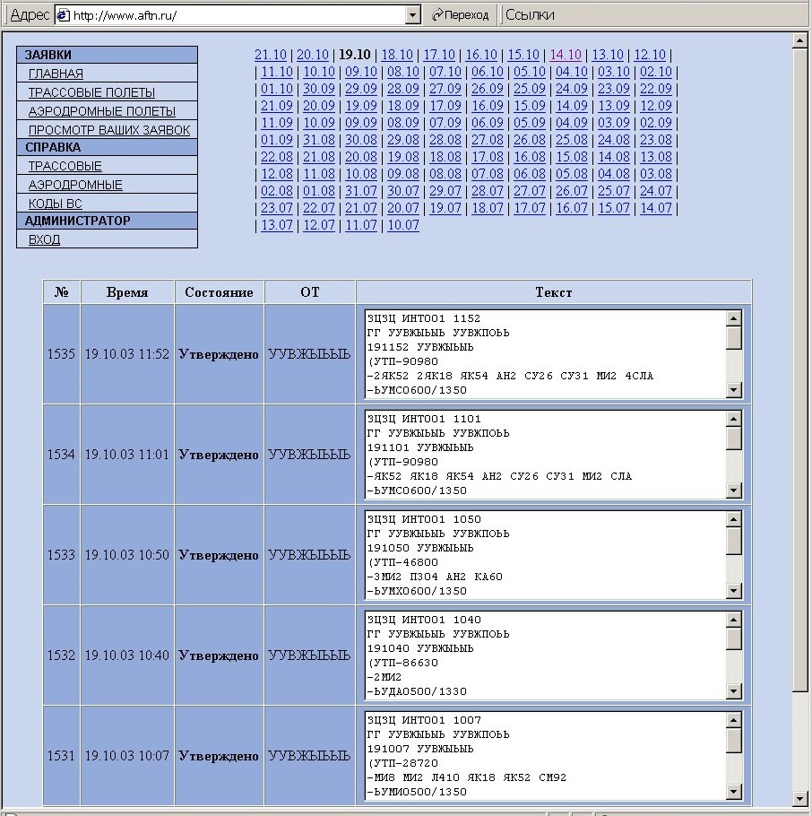Open КОДЫ ВС reference page
Viewport: 812px width, 816px height.
[x=55, y=204]
